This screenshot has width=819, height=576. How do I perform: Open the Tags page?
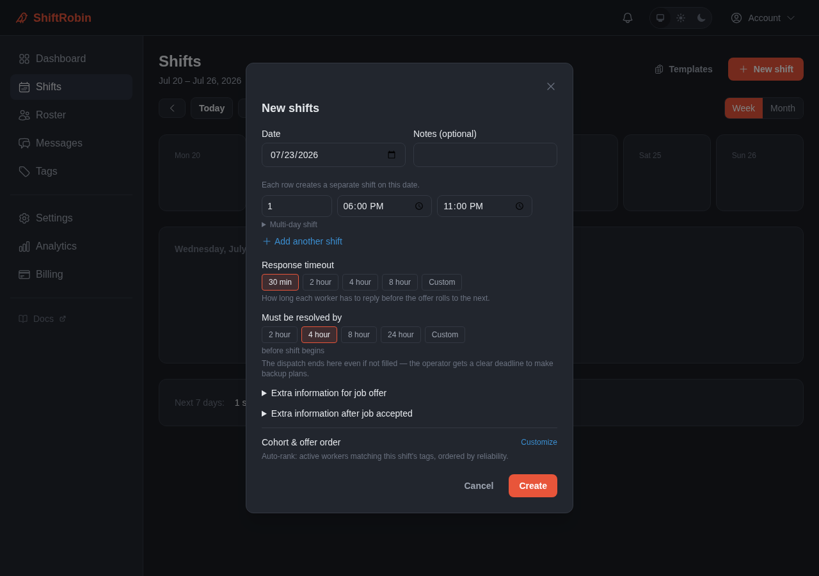[71, 172]
